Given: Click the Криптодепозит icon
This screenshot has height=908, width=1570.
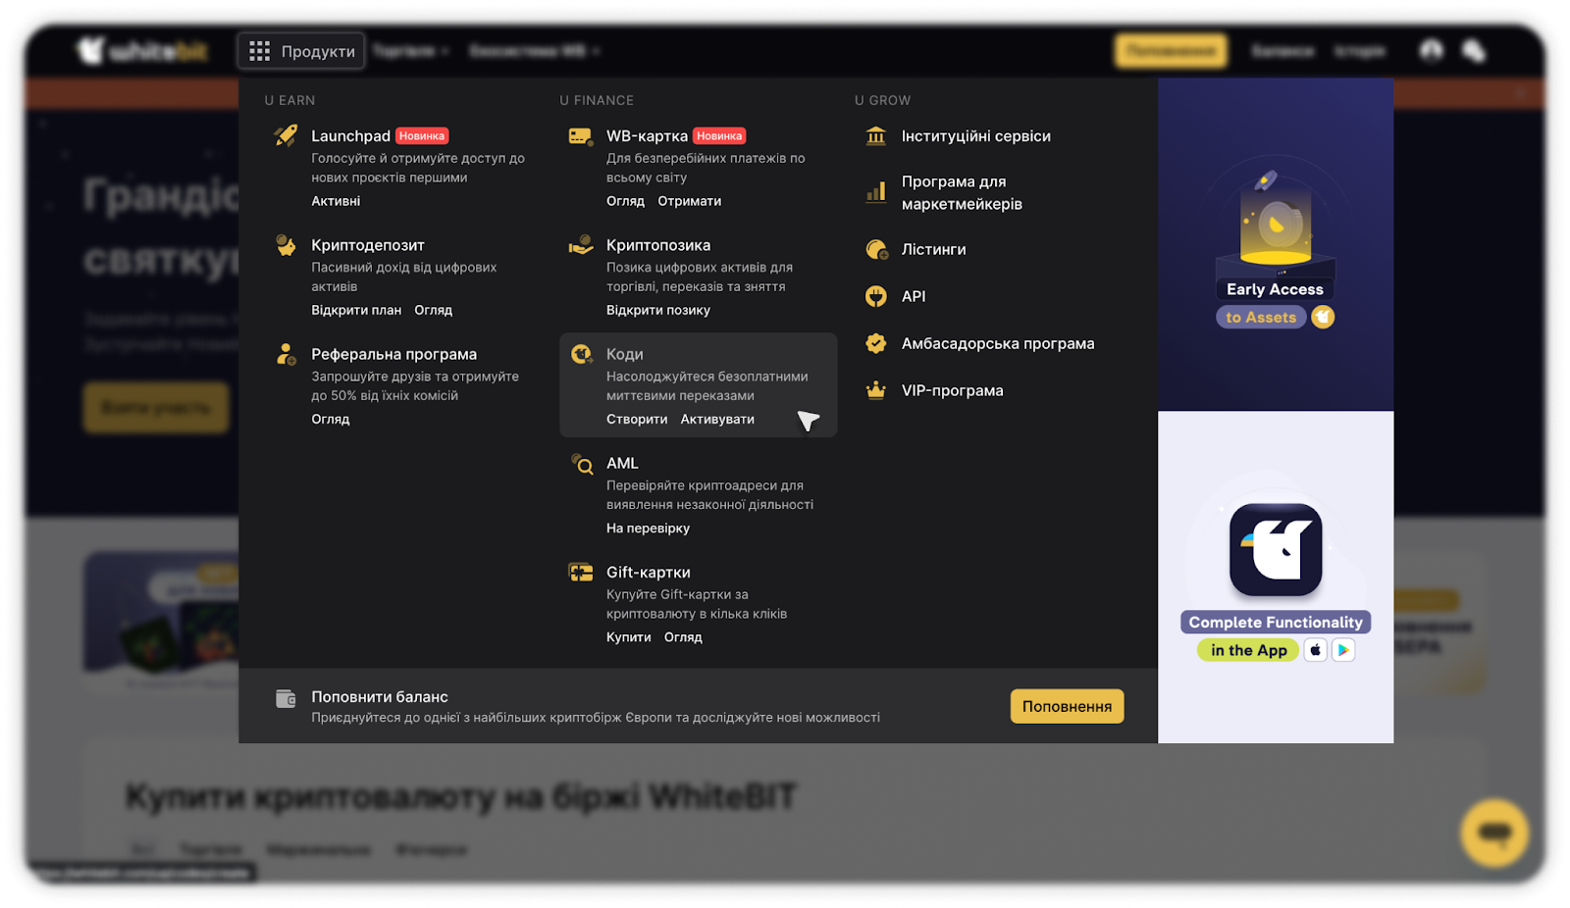Looking at the screenshot, I should (286, 245).
